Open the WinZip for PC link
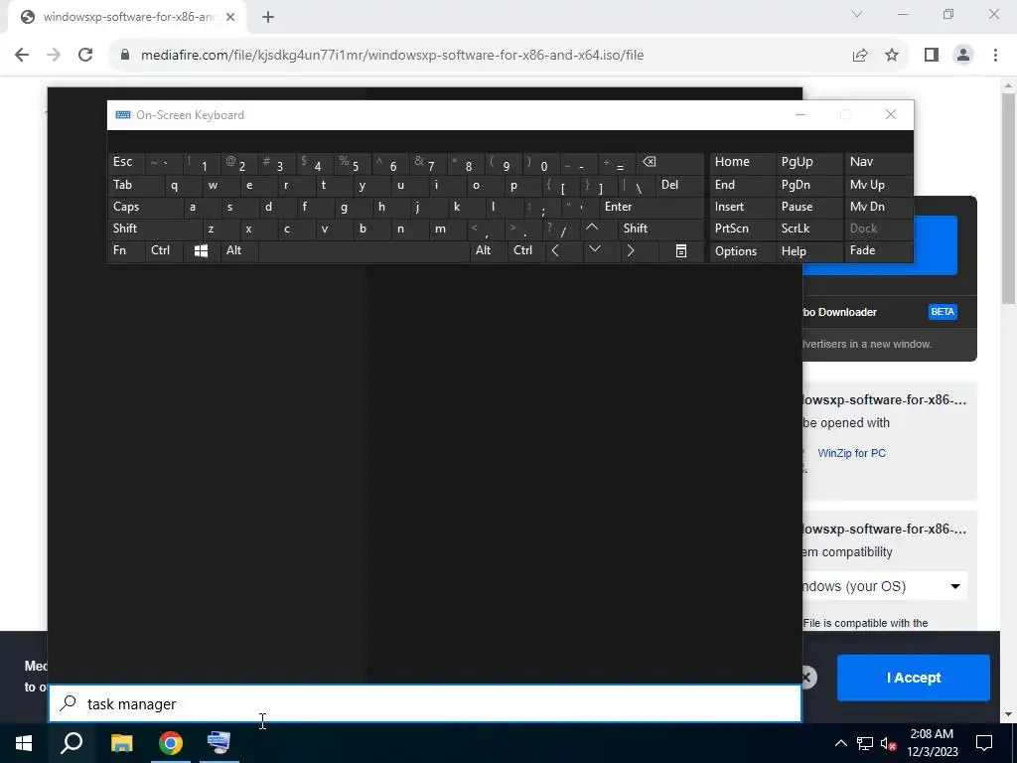The height and width of the screenshot is (763, 1017). click(x=851, y=453)
